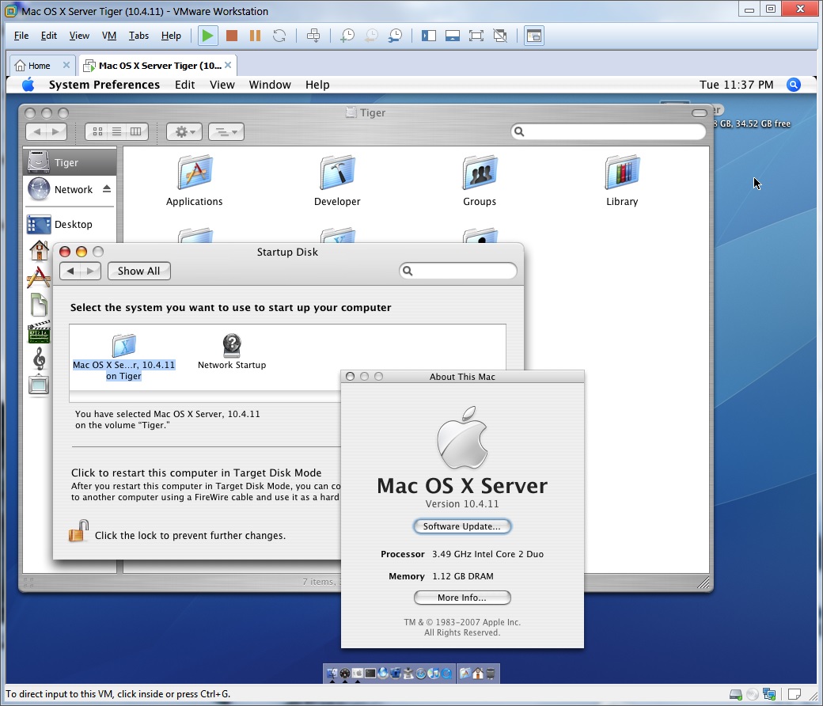Send Ctrl+Alt+Del to the VM

[x=313, y=36]
